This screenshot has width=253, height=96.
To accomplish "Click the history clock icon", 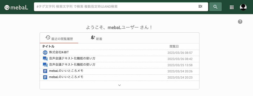I will pyautogui.click(x=48, y=37).
